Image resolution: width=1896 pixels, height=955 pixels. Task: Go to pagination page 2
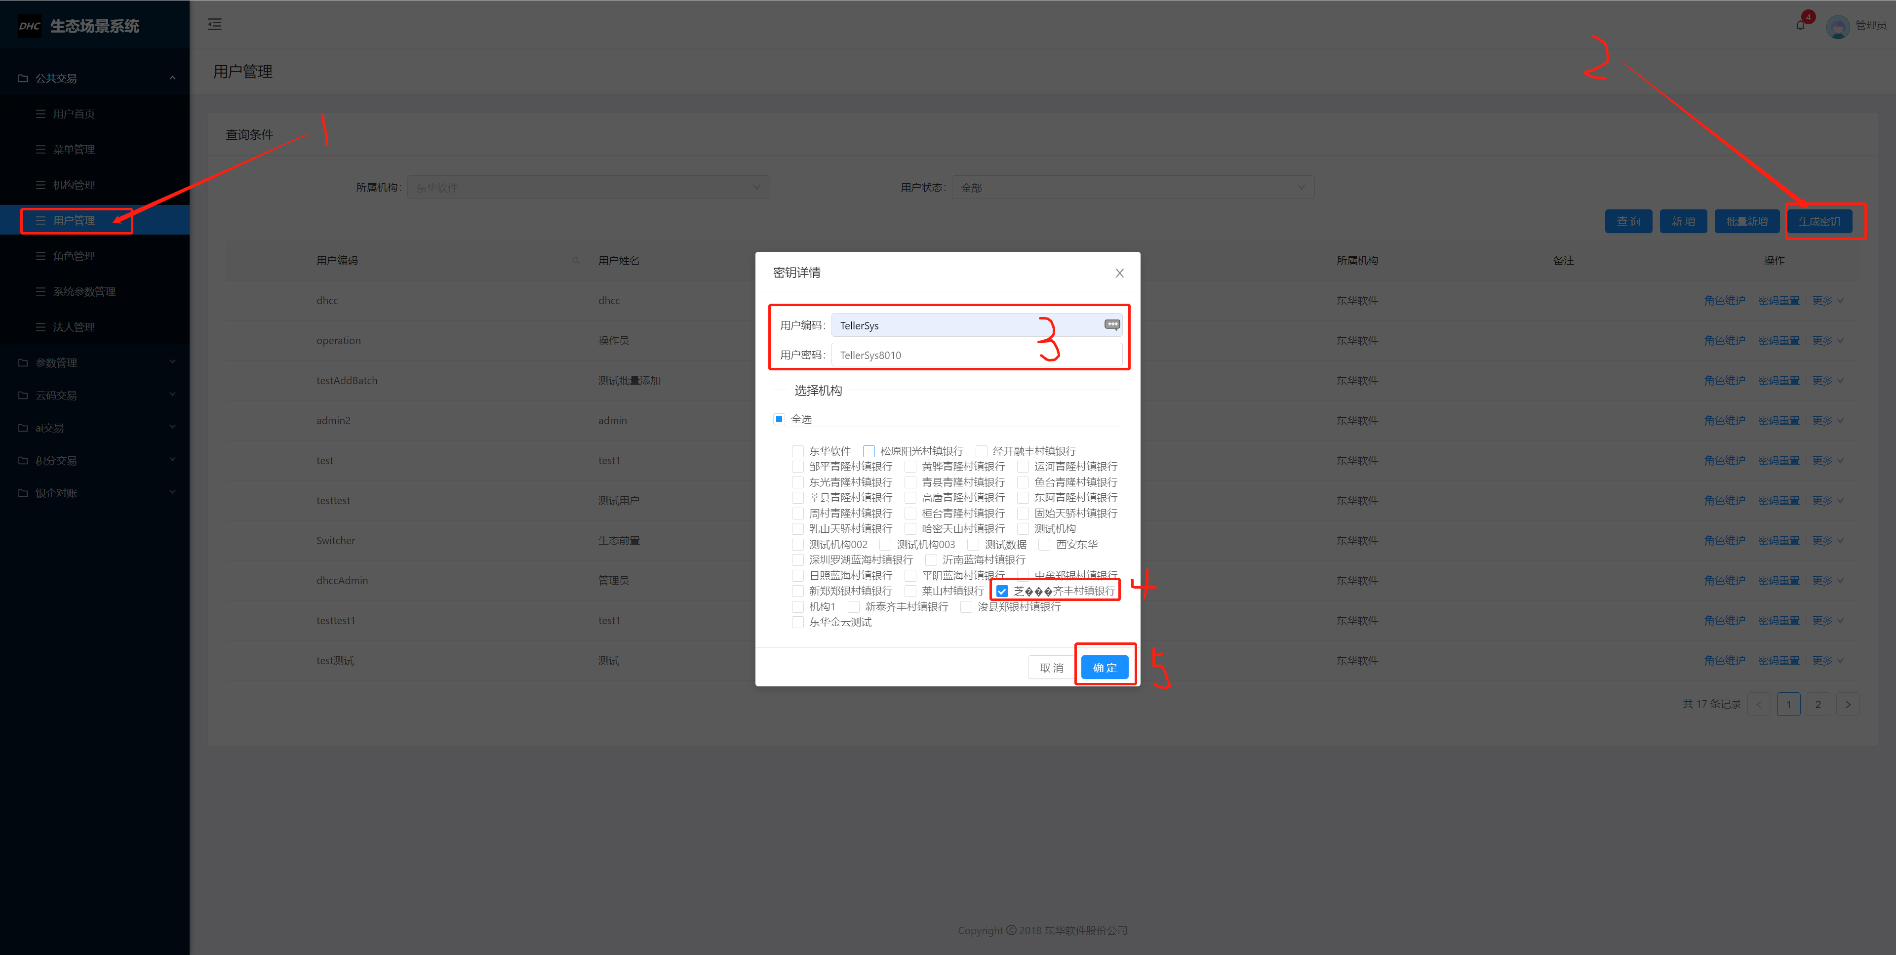1818,705
